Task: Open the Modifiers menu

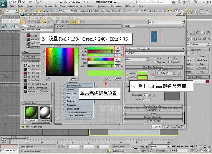Action: click(x=60, y=6)
